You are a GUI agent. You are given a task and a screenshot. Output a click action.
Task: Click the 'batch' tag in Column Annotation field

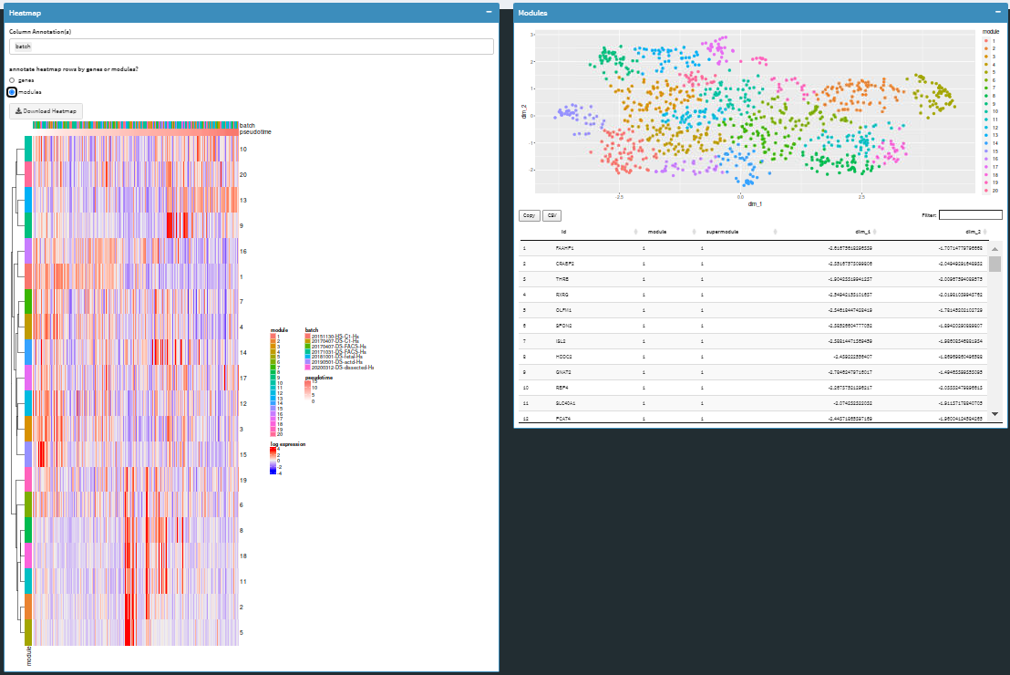[x=23, y=47]
